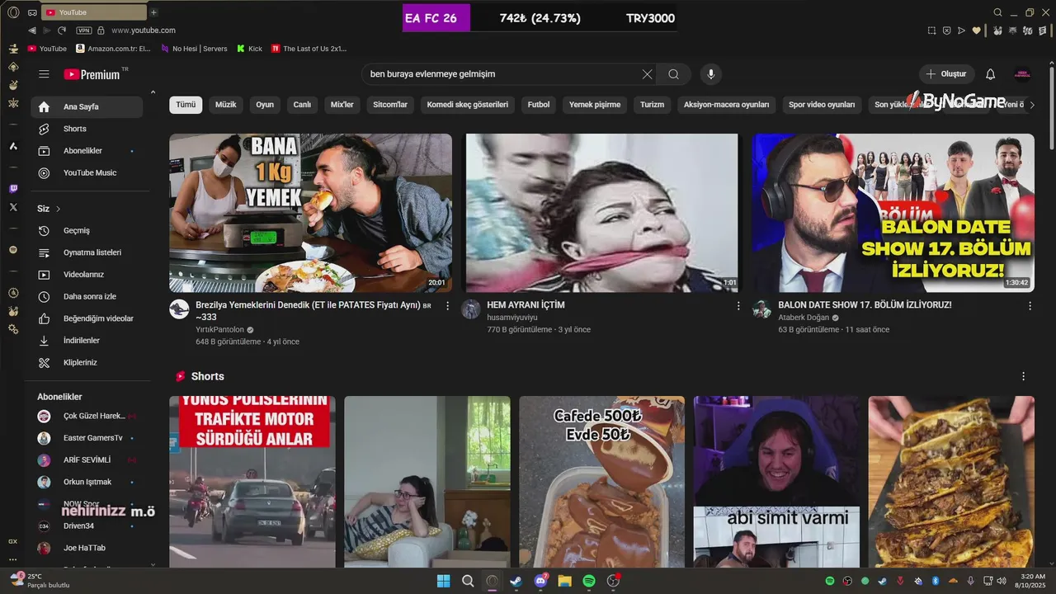The image size is (1056, 594).
Task: Open Oynatma listeleri playlists
Action: [x=87, y=252]
